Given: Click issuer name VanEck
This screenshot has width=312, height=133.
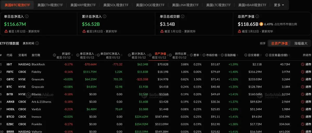Looking at the screenshot, I should 36,109.
